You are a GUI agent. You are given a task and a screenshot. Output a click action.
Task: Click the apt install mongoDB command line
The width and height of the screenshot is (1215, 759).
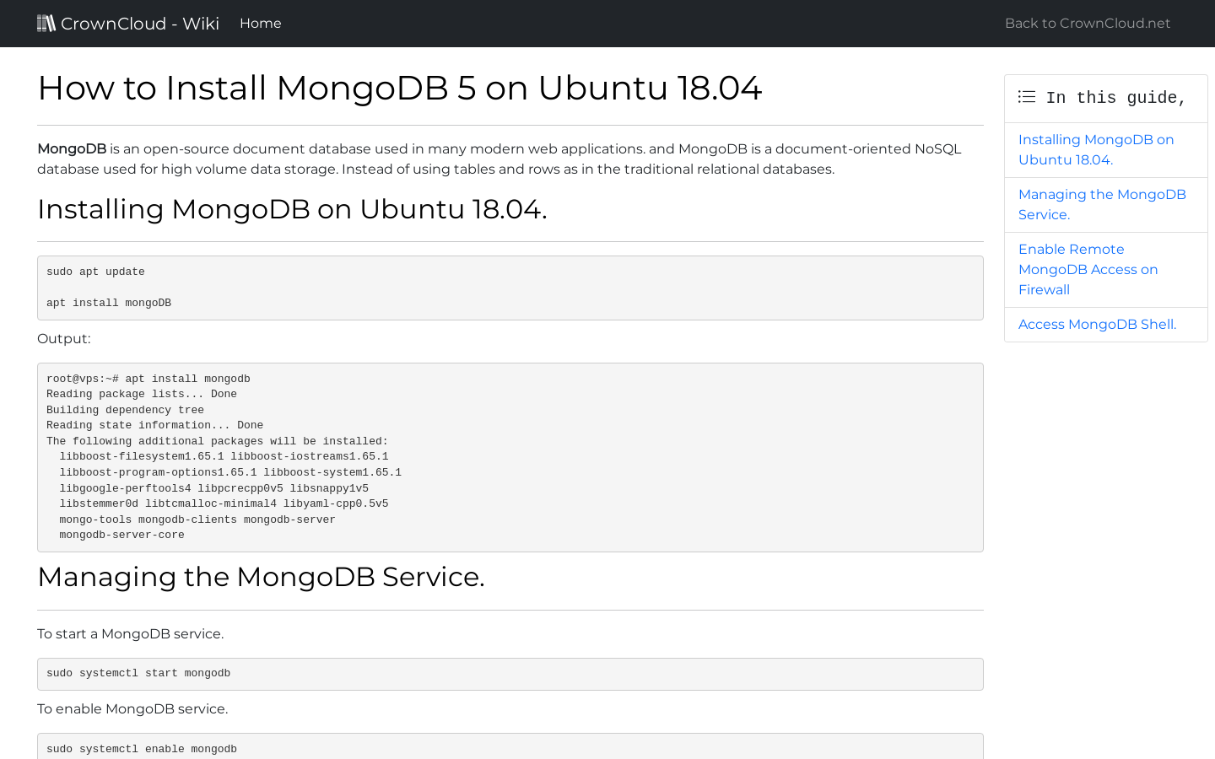[x=109, y=303]
